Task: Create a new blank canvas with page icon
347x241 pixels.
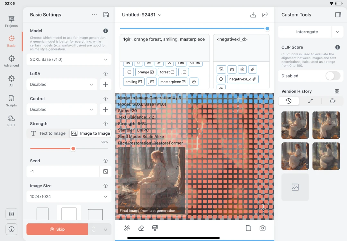Action: pyautogui.click(x=248, y=228)
